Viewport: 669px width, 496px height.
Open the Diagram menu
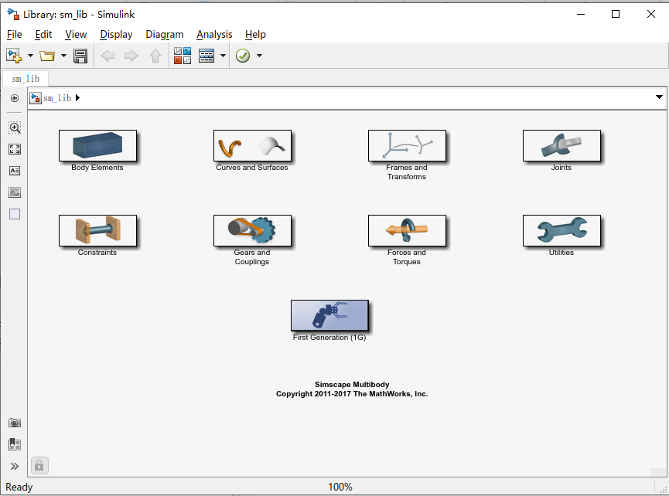point(165,35)
